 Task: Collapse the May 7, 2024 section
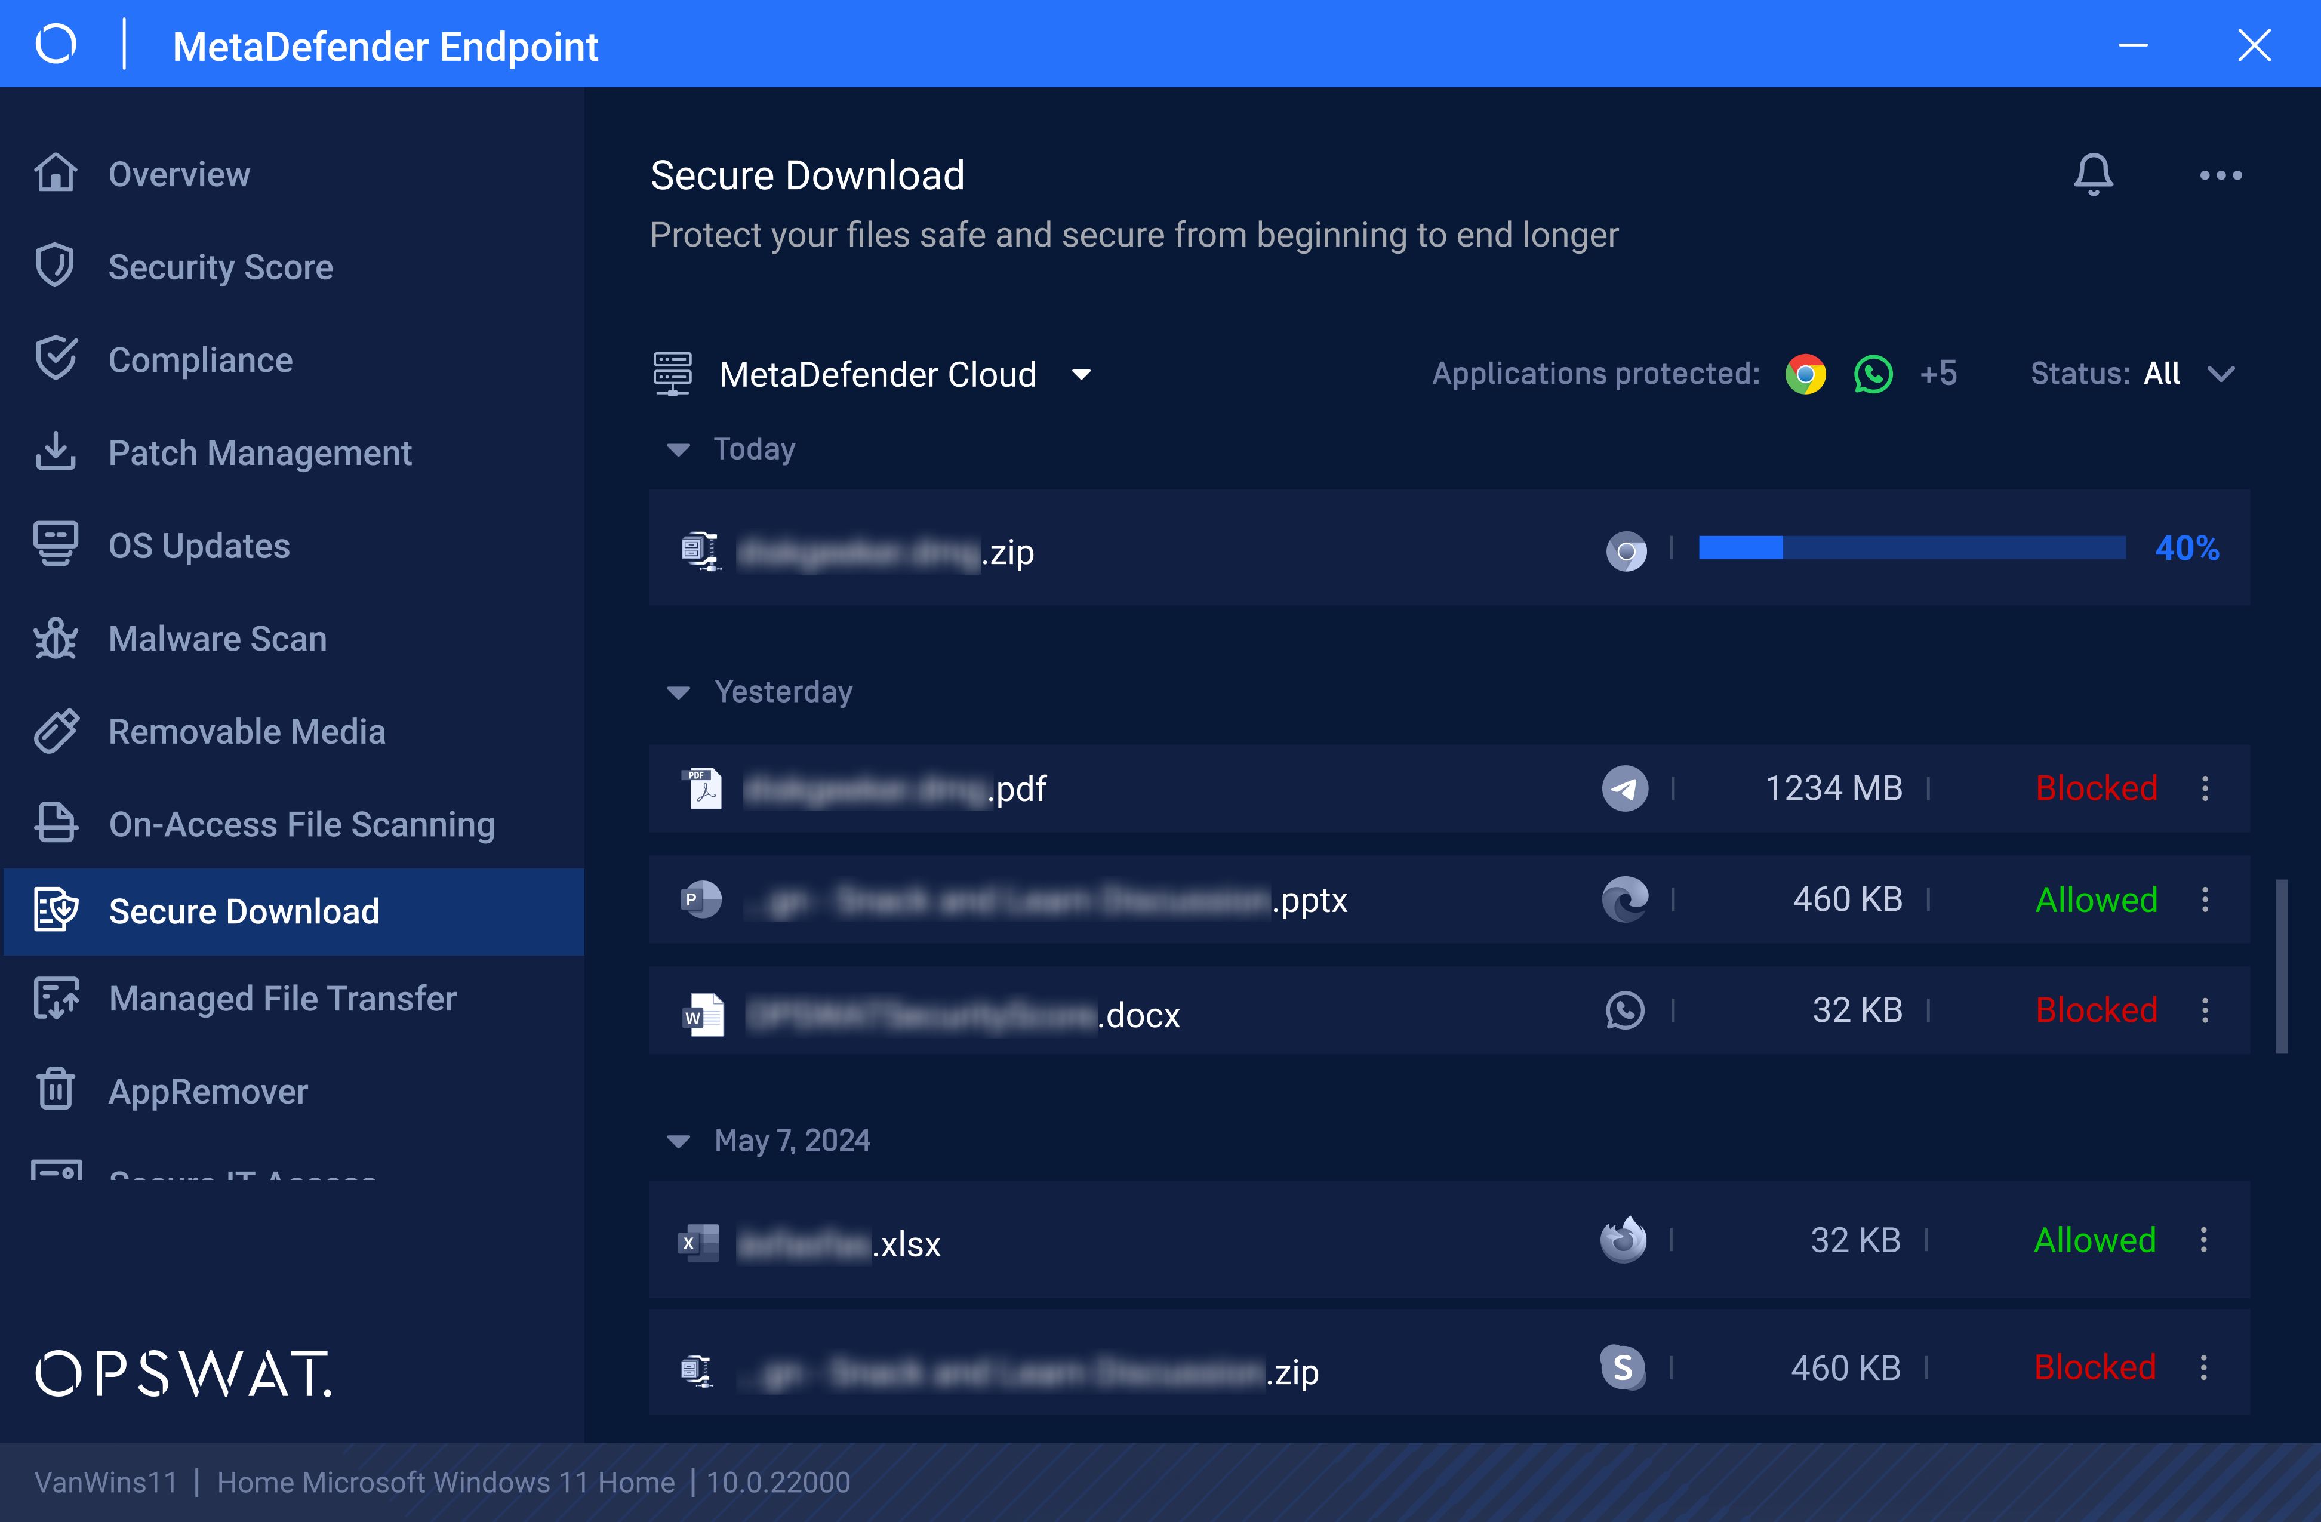(x=678, y=1141)
